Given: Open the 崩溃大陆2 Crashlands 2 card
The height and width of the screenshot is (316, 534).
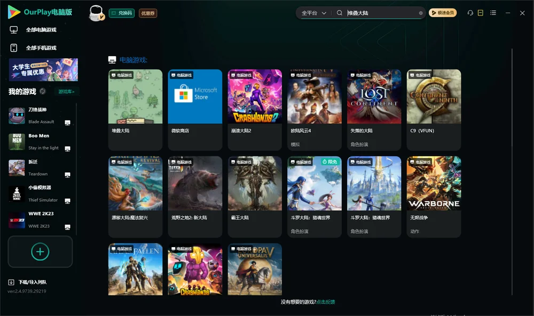Looking at the screenshot, I should [255, 109].
